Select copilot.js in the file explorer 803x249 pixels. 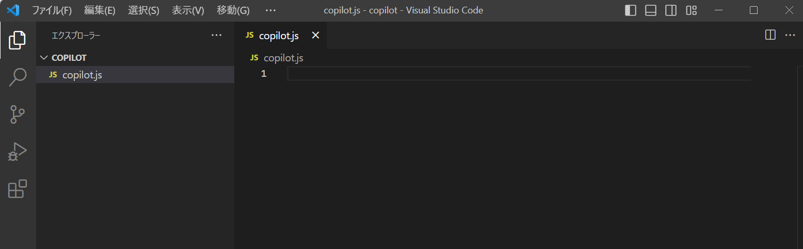[135, 75]
